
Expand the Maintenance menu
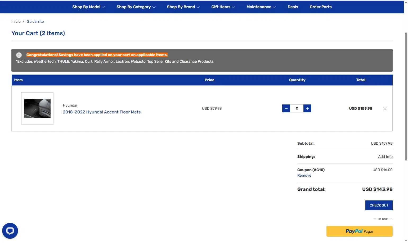pyautogui.click(x=261, y=7)
